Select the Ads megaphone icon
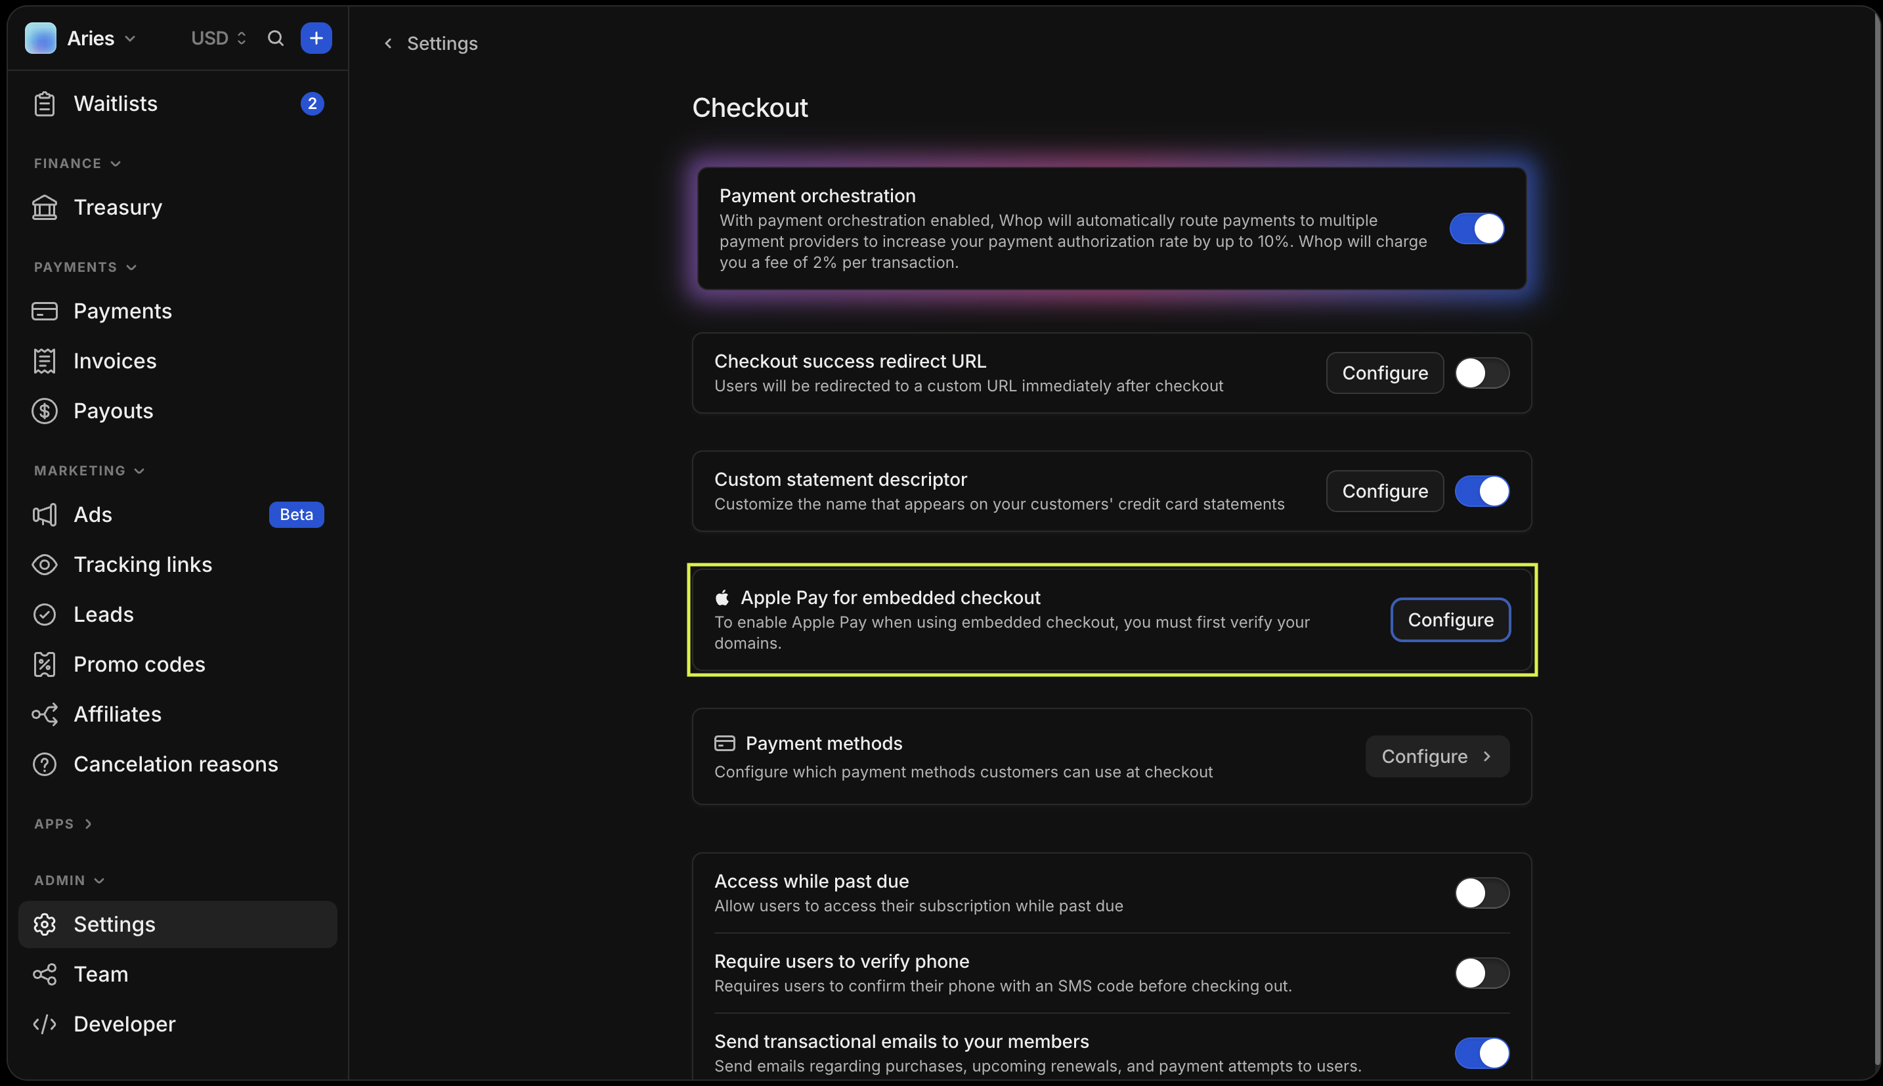The width and height of the screenshot is (1883, 1086). pyautogui.click(x=45, y=515)
